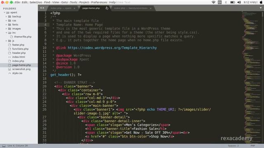Click the stylesheet icon beside style.css

tap(9, 73)
